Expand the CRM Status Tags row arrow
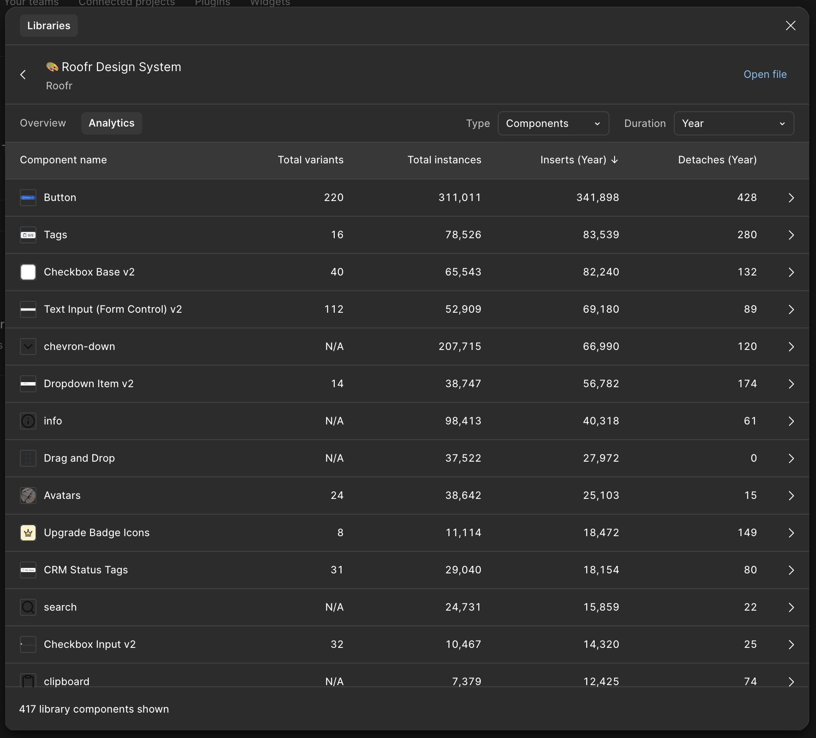The width and height of the screenshot is (816, 738). [x=791, y=570]
